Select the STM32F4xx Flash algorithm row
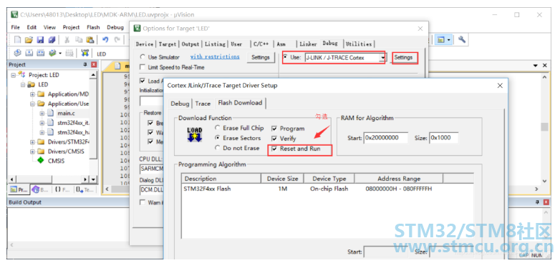 click(327, 189)
